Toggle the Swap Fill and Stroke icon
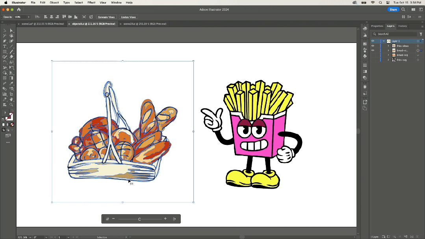425x239 pixels. pyautogui.click(x=12, y=111)
